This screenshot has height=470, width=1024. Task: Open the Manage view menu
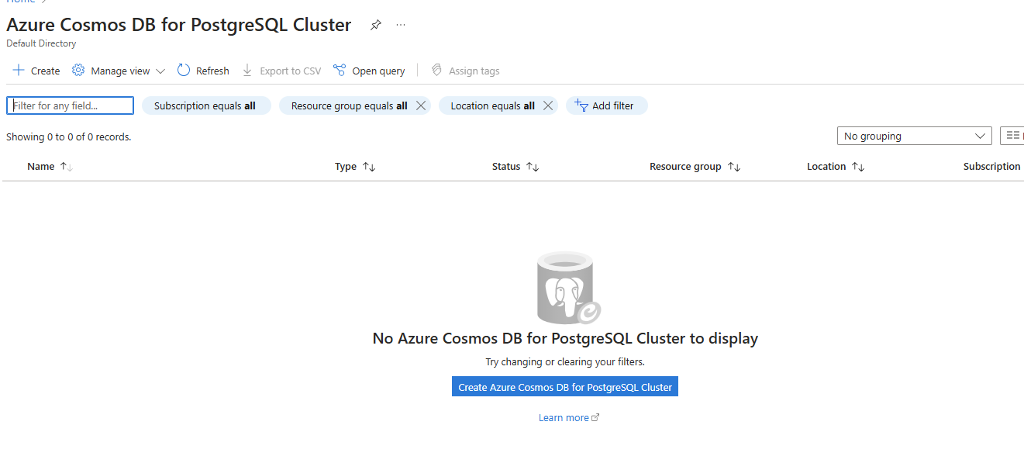click(119, 71)
